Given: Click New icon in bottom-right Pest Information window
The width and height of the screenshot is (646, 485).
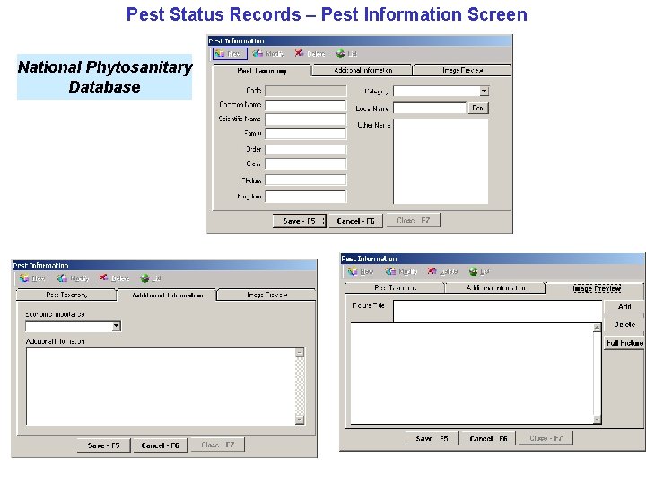Looking at the screenshot, I should tap(360, 271).
